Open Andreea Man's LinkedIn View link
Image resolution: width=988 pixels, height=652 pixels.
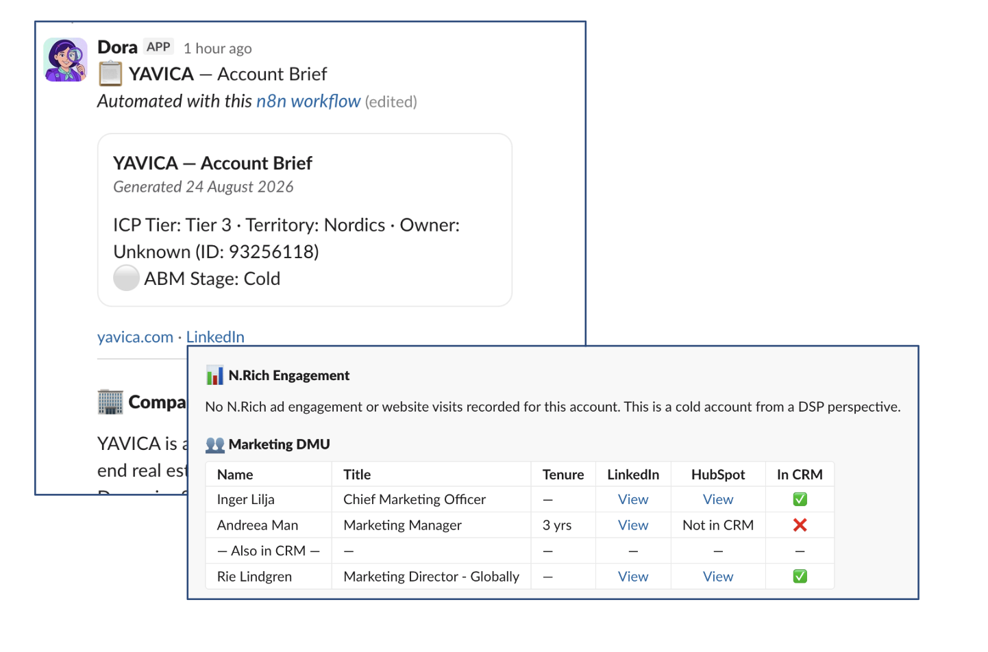(633, 525)
